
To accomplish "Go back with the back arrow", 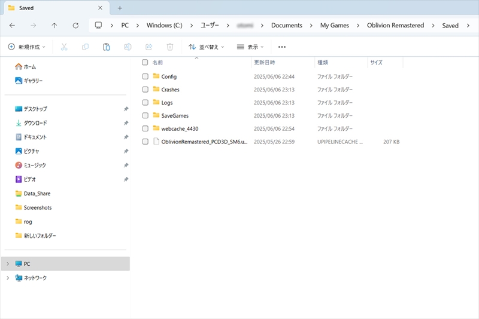I will point(12,26).
